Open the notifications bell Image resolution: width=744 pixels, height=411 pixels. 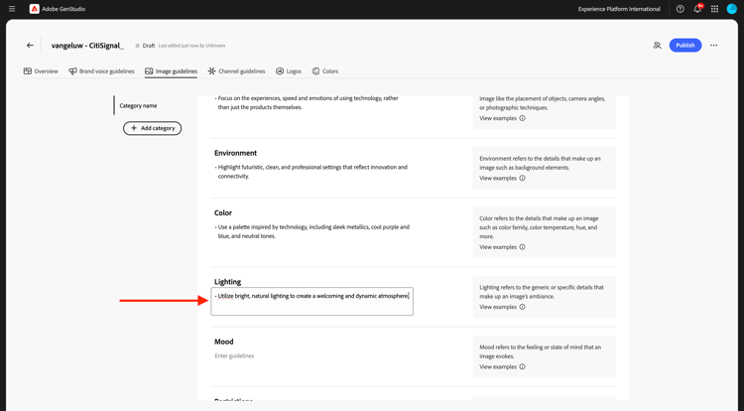pyautogui.click(x=697, y=9)
